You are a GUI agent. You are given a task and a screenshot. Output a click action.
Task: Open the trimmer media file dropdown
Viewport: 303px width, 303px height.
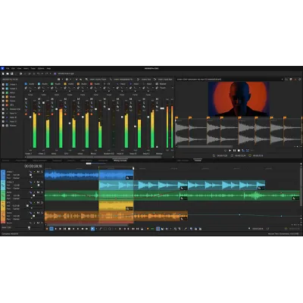pos(282,80)
